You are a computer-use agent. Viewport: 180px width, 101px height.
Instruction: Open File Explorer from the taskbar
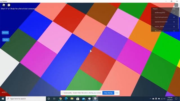point(72,98)
